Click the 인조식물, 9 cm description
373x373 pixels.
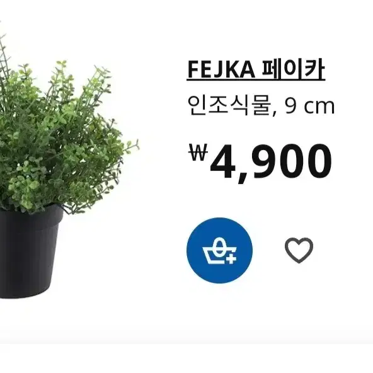click(x=261, y=106)
